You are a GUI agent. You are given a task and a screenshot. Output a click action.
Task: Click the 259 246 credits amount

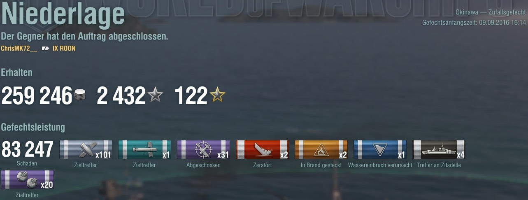pos(37,96)
